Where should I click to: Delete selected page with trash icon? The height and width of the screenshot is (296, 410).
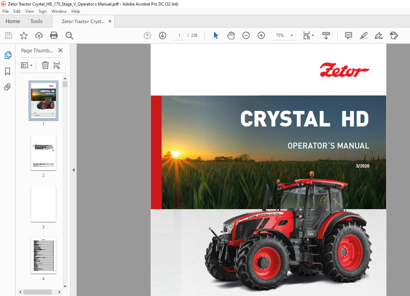click(x=45, y=65)
